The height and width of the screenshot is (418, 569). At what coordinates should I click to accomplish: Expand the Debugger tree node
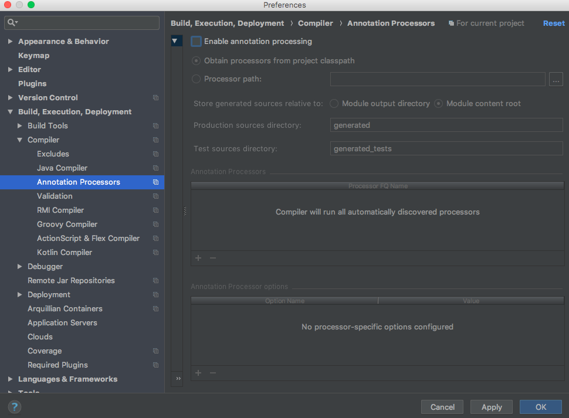click(19, 267)
